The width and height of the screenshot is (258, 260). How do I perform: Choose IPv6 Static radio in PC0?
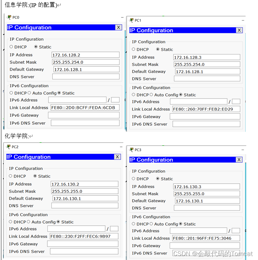click(x=59, y=93)
